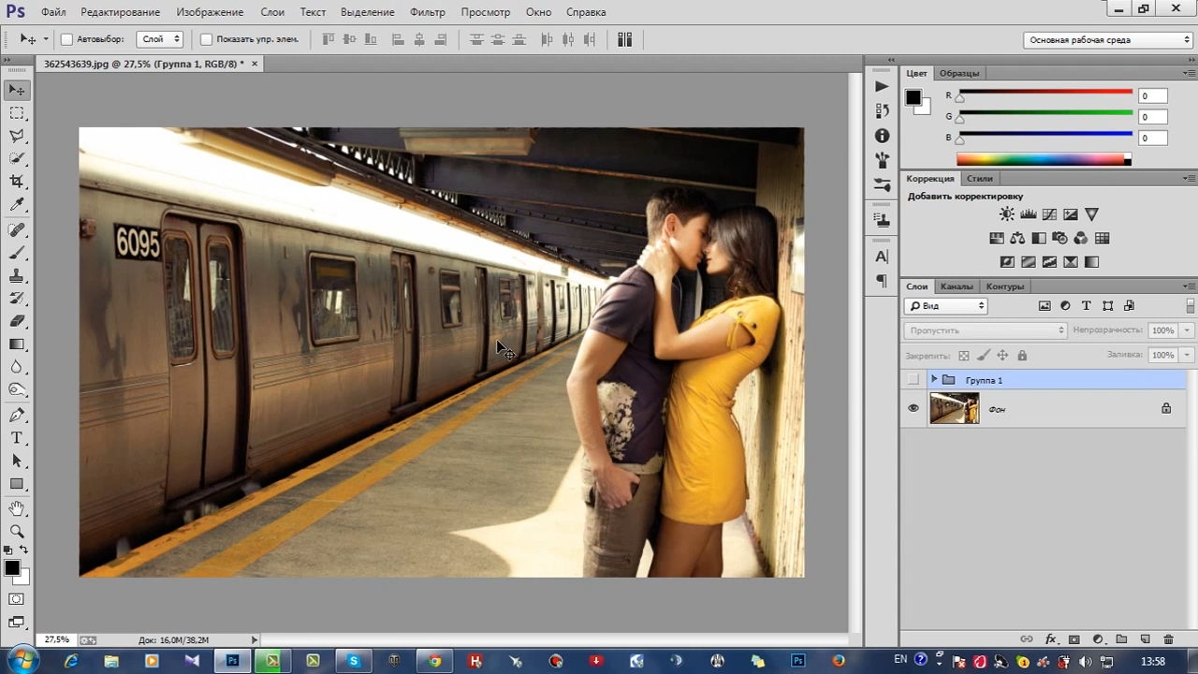Viewport: 1198px width, 674px height.
Task: Select the Path Selection tool
Action: [17, 462]
